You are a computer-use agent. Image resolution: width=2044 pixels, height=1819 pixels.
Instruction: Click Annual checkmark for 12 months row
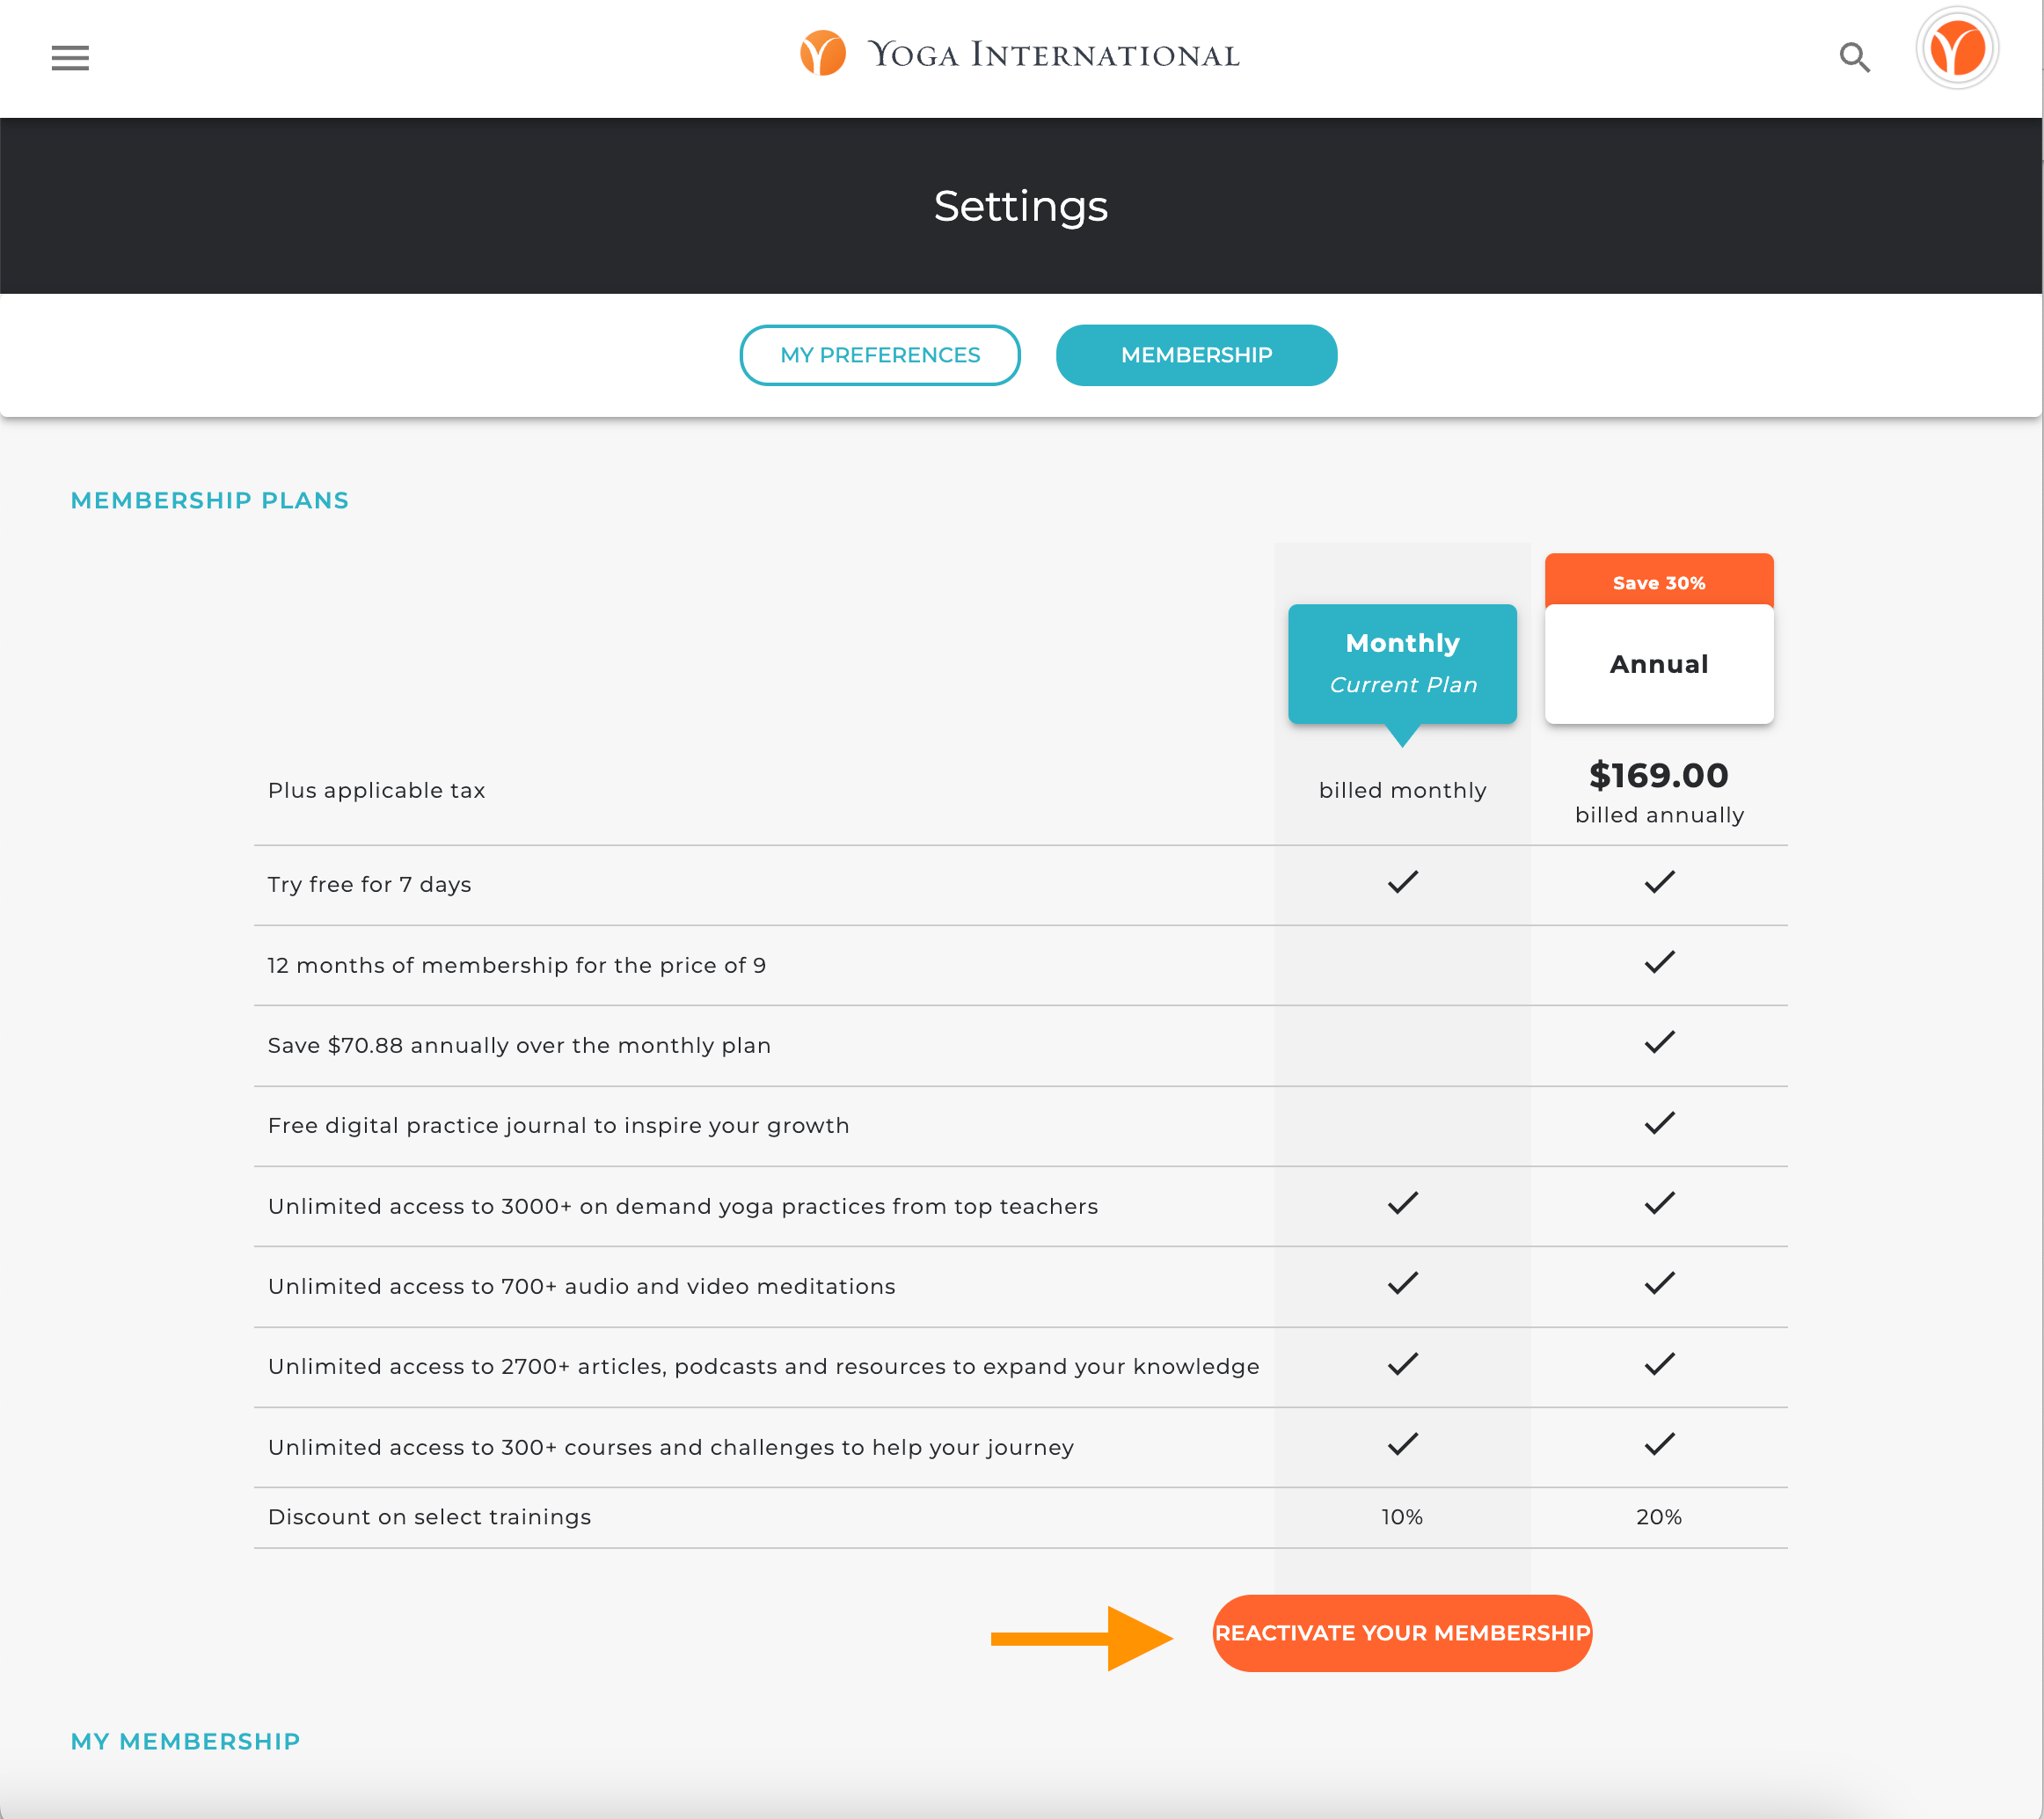pos(1658,962)
